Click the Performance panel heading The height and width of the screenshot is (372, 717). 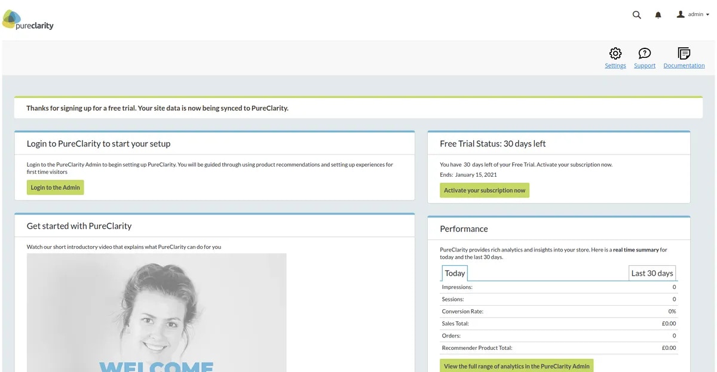pyautogui.click(x=464, y=229)
